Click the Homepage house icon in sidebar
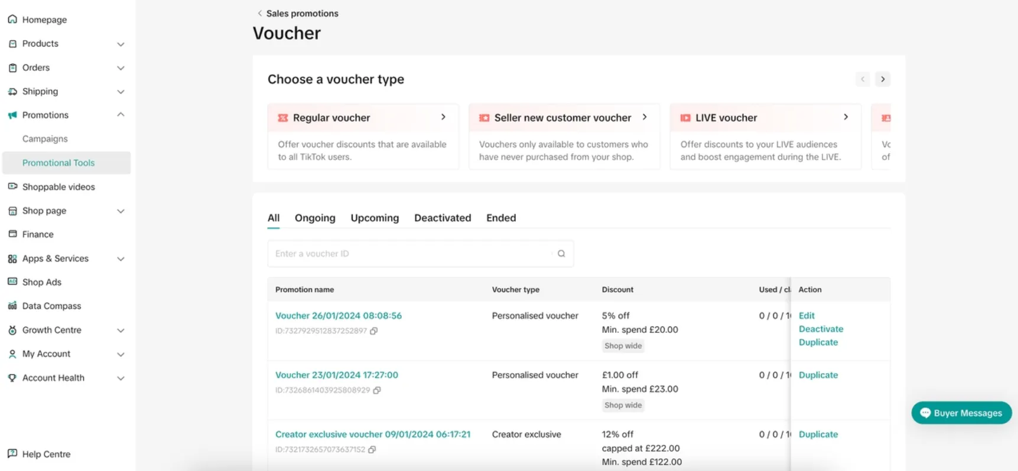This screenshot has width=1018, height=471. (12, 19)
